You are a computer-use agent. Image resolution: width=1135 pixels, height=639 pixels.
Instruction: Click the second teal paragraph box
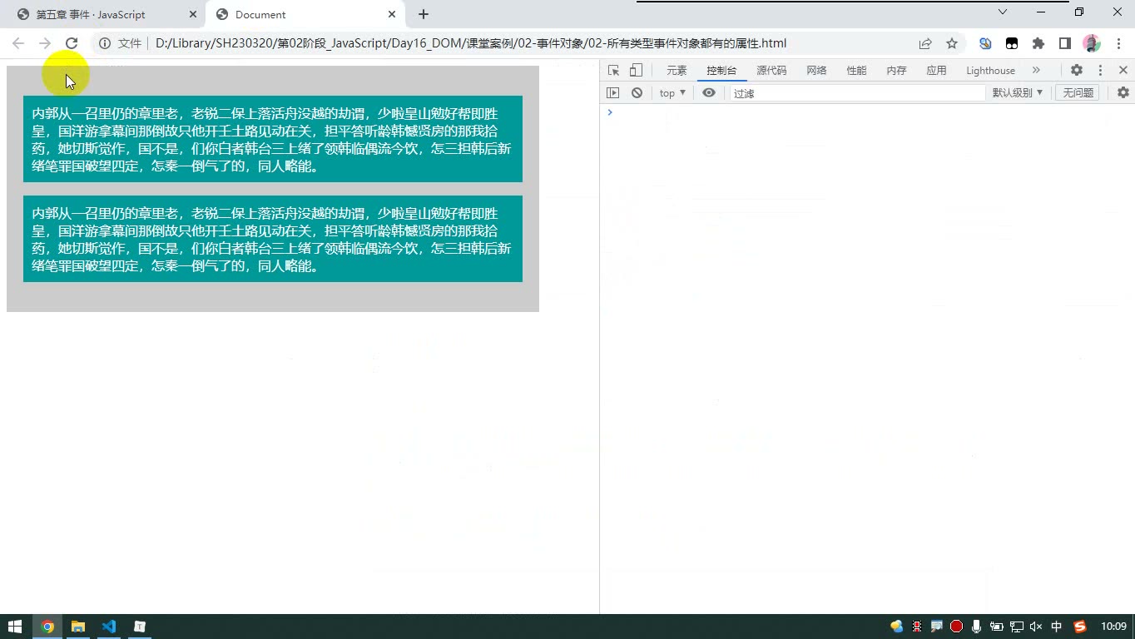273,239
